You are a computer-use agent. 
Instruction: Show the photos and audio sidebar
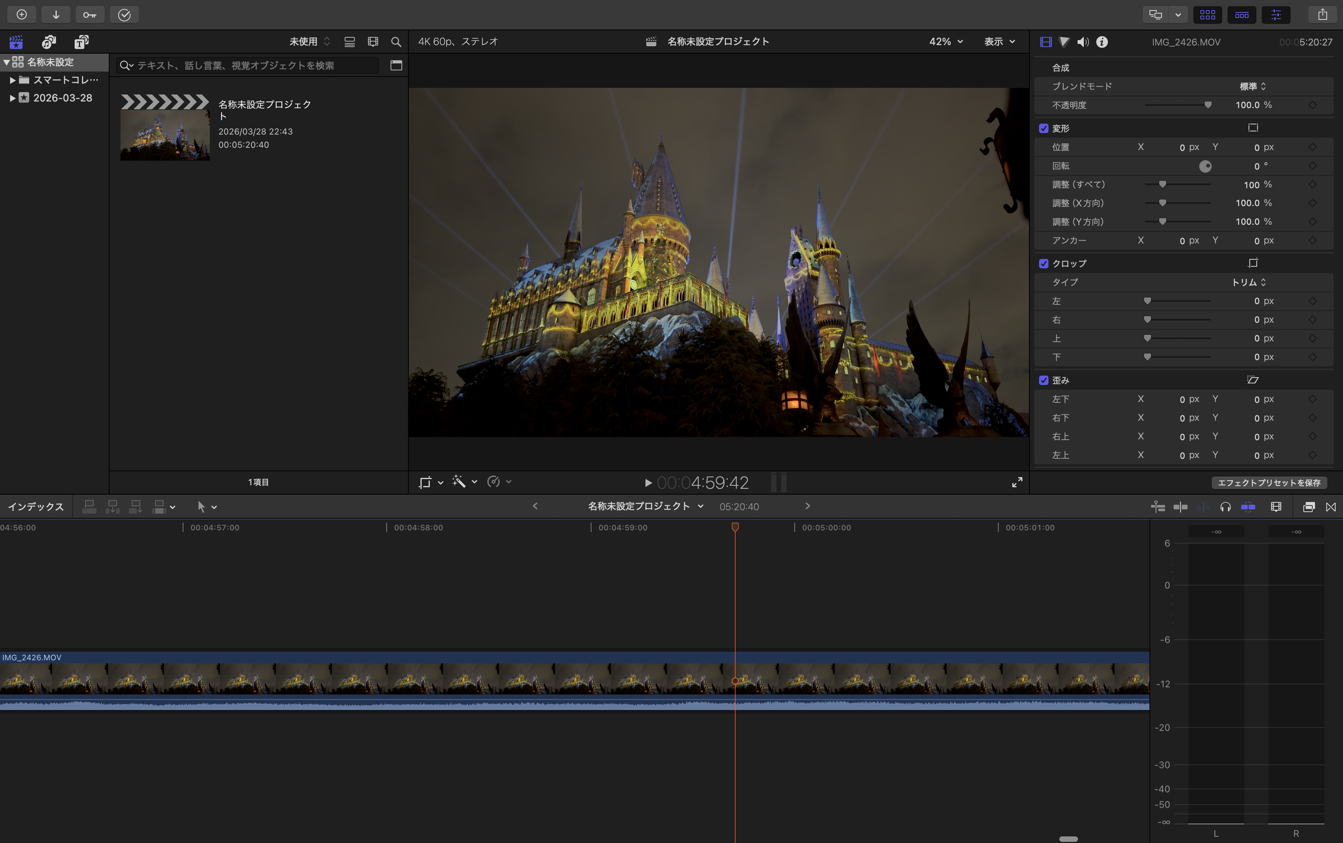point(49,42)
